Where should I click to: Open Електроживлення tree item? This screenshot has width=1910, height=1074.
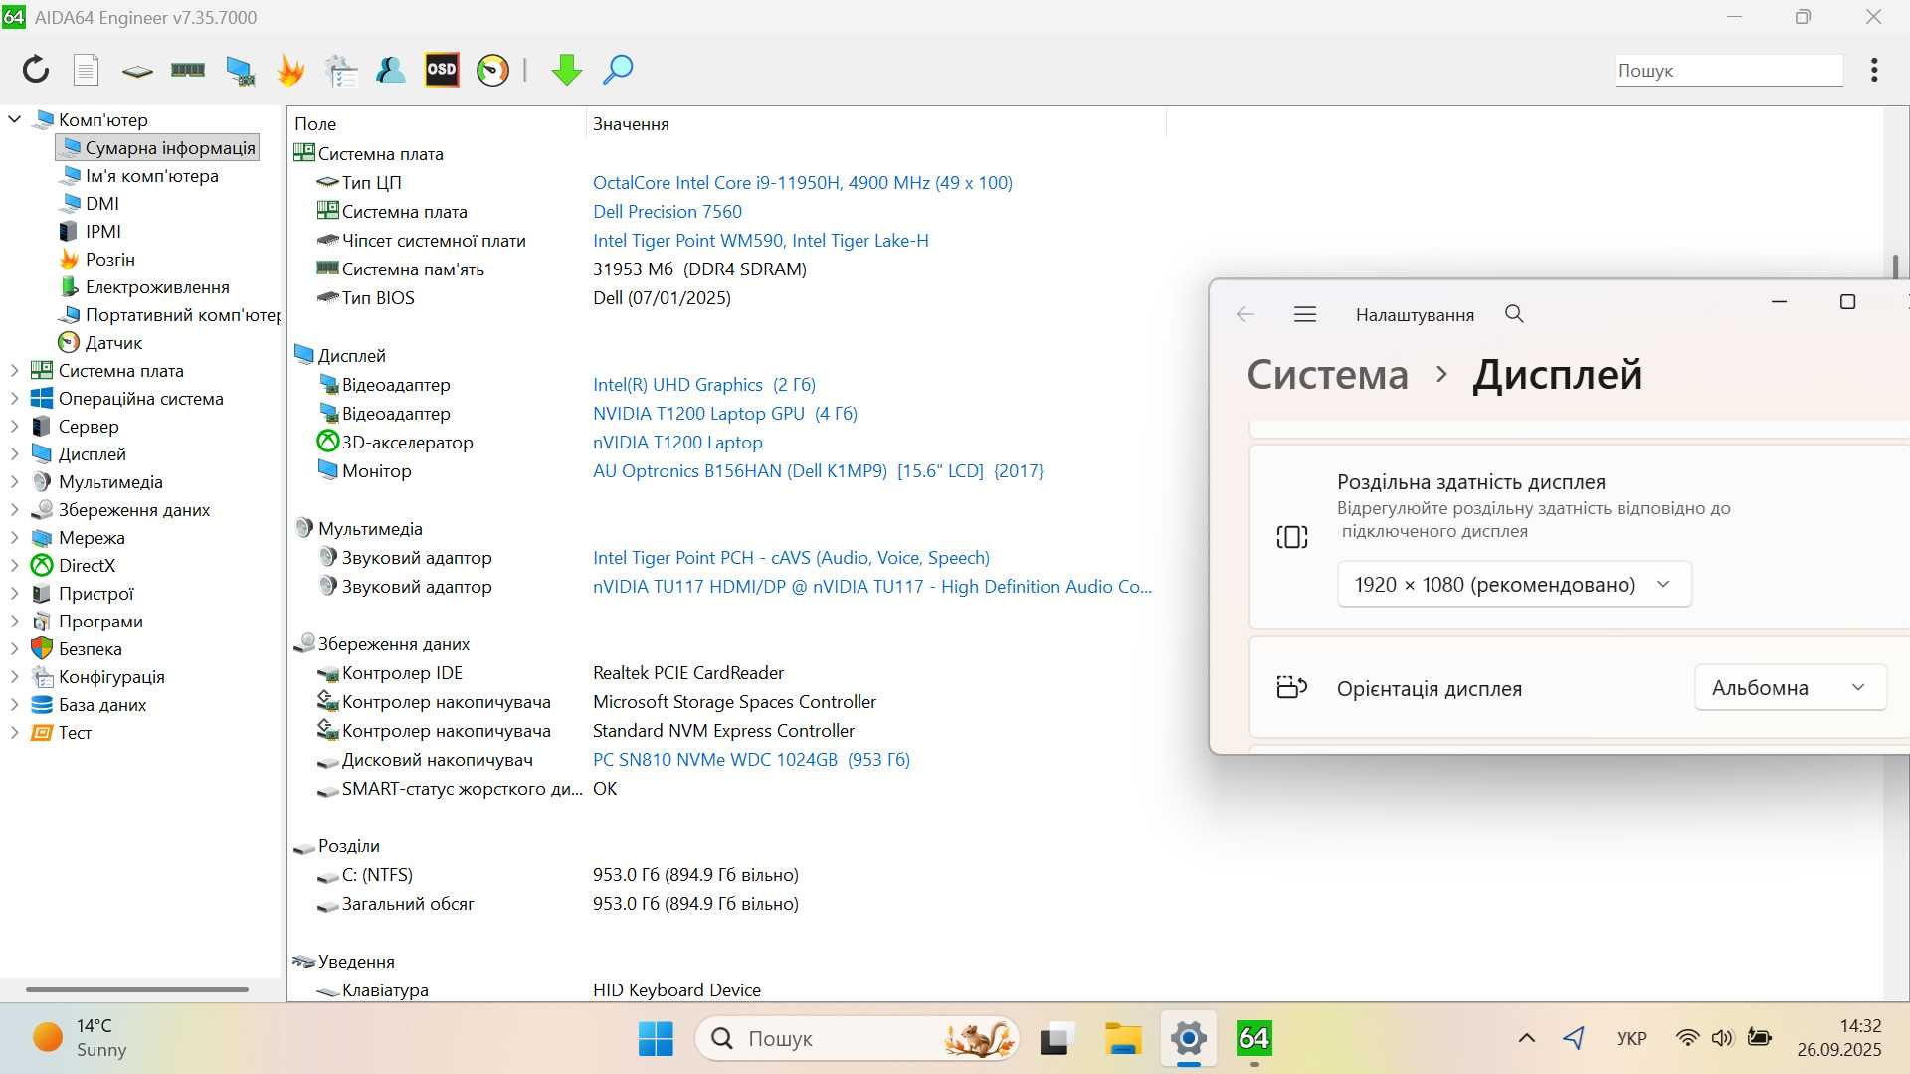click(145, 286)
